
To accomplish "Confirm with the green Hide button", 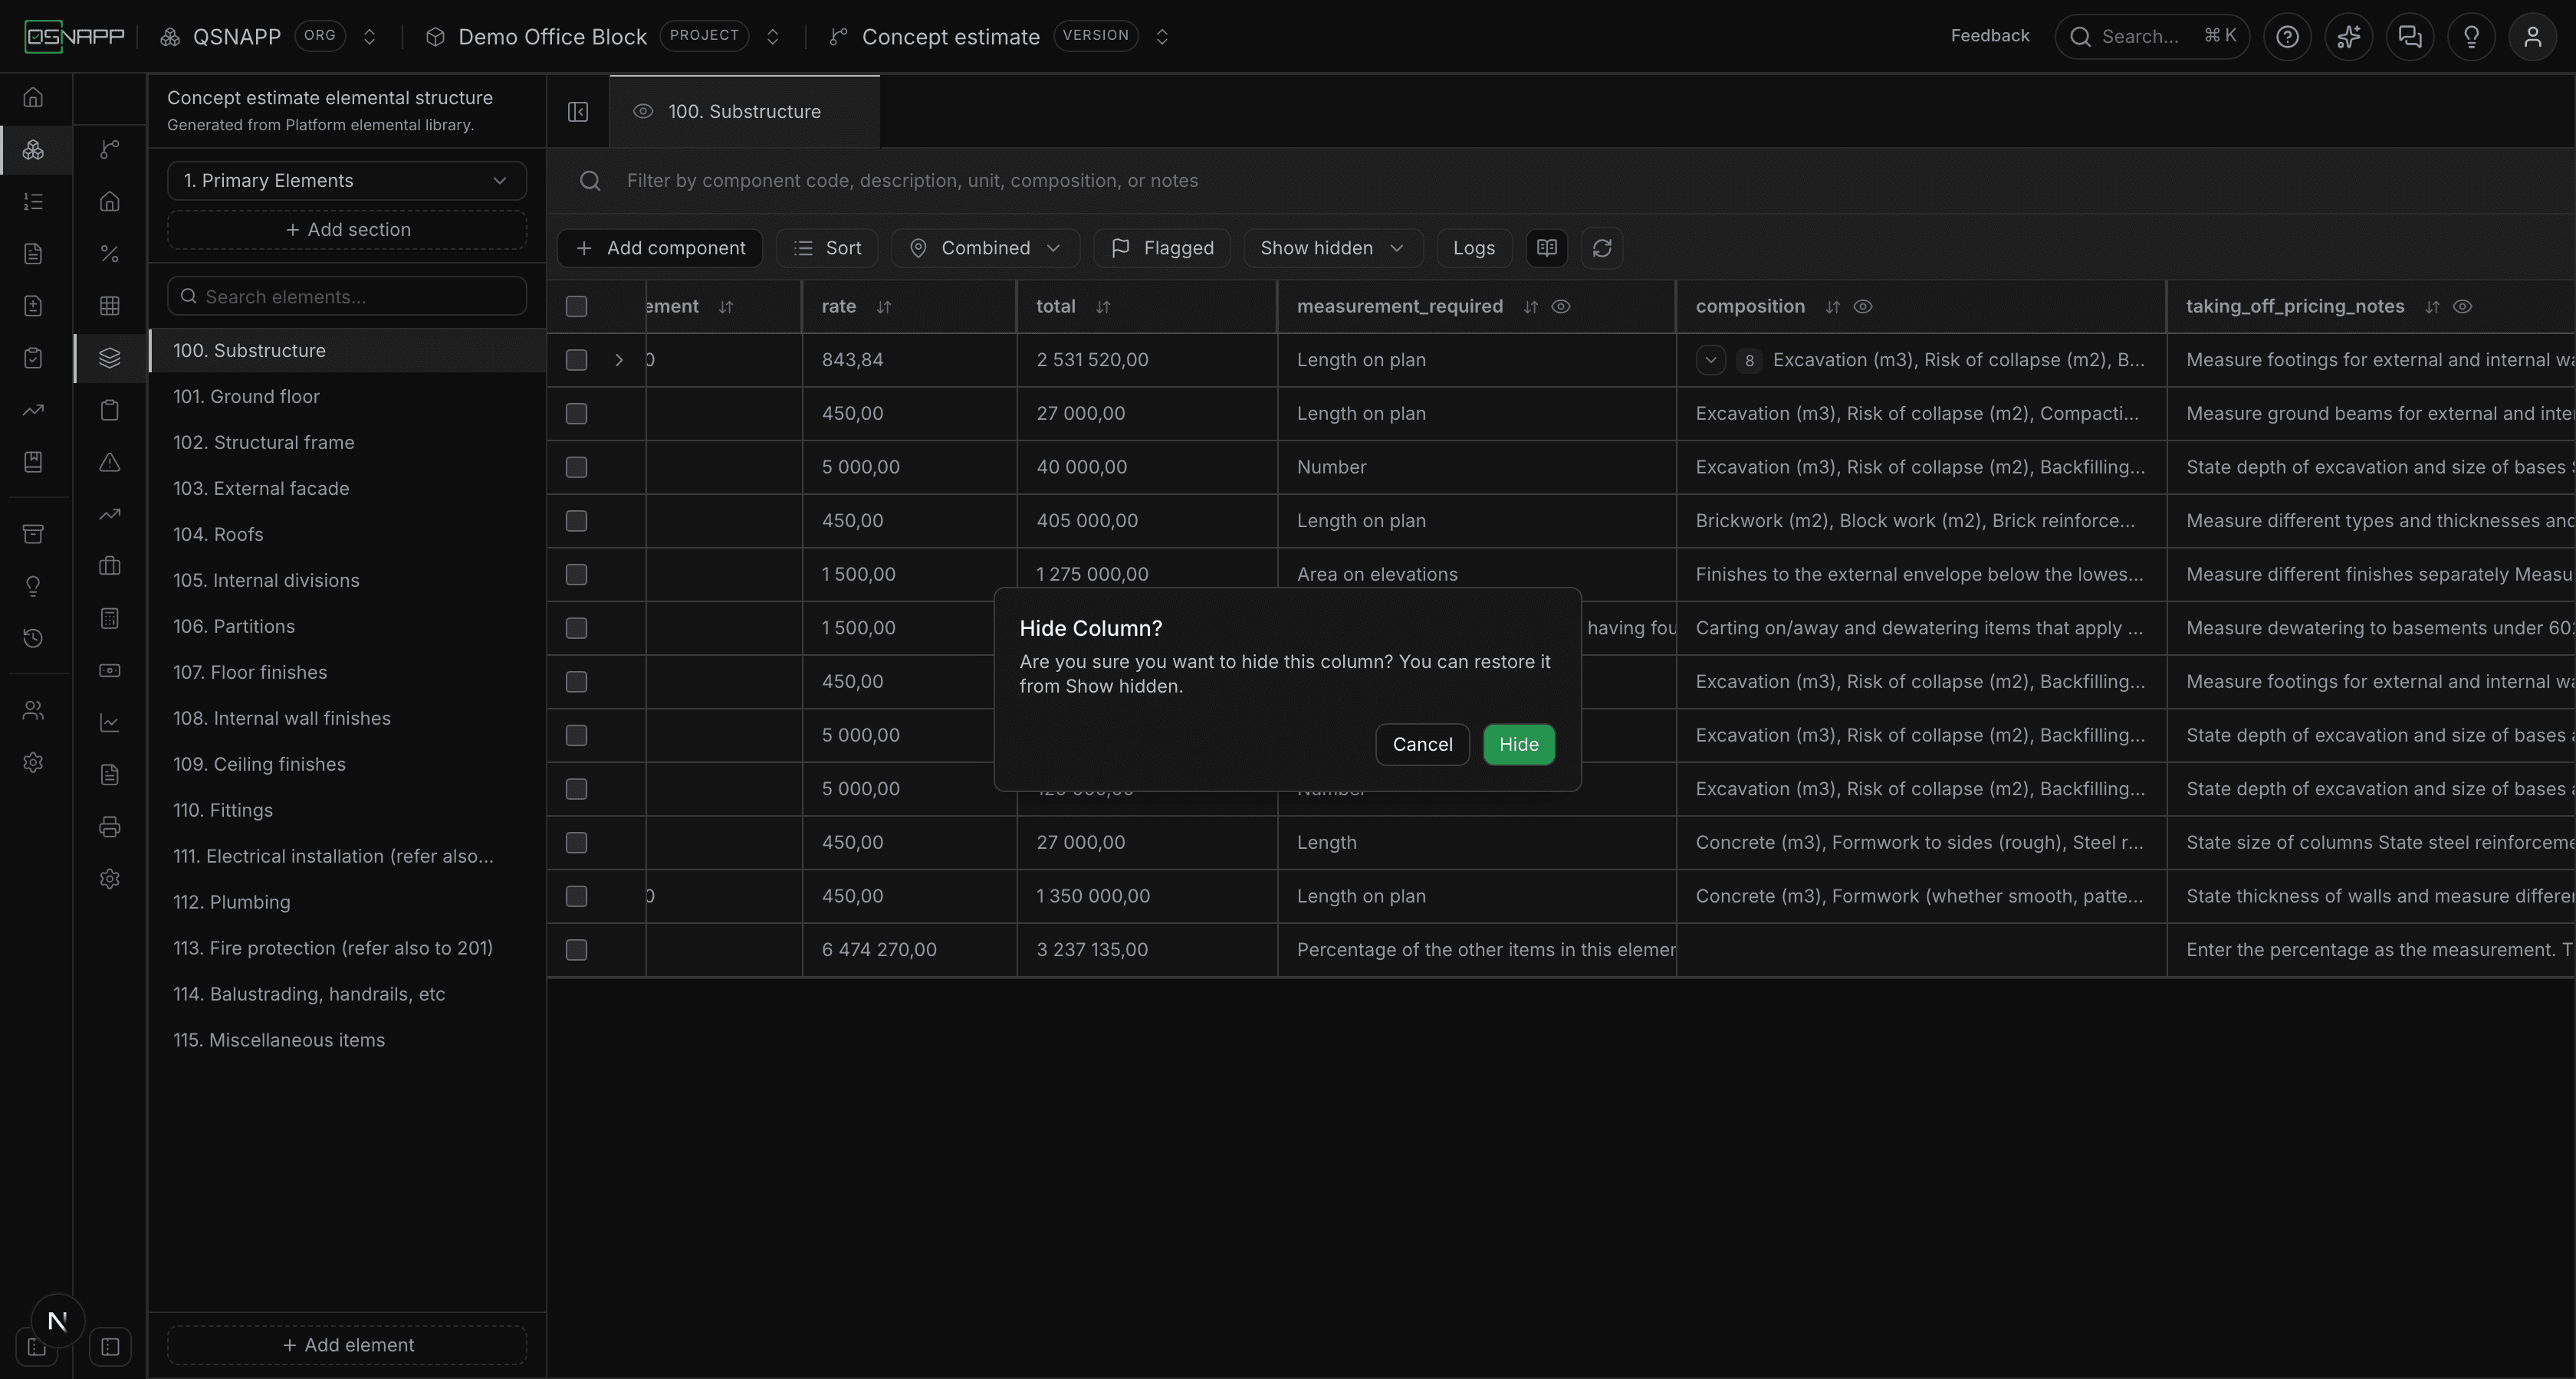I will (1518, 745).
